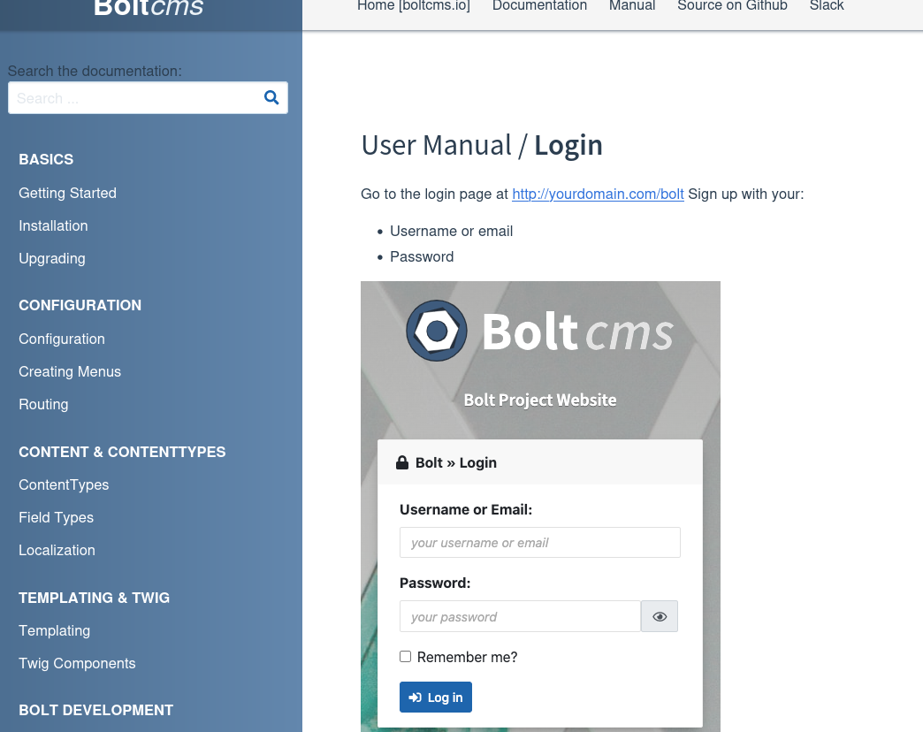Screen dimensions: 923x732
Task: Open Slack in top navigation
Action: [827, 6]
